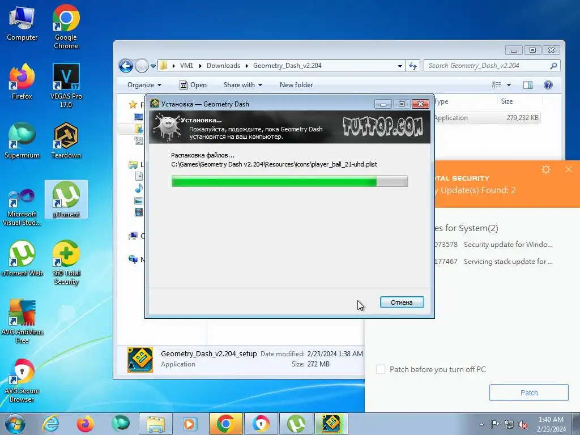Viewport: 580px width, 435px height.
Task: Switch to Geometry Dash installer taskbar button
Action: point(331,424)
